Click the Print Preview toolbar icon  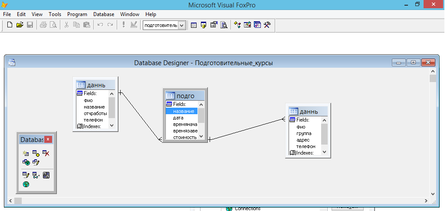pos(53,25)
